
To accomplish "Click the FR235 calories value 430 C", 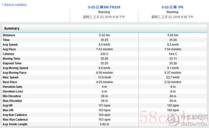I will (x=104, y=54).
